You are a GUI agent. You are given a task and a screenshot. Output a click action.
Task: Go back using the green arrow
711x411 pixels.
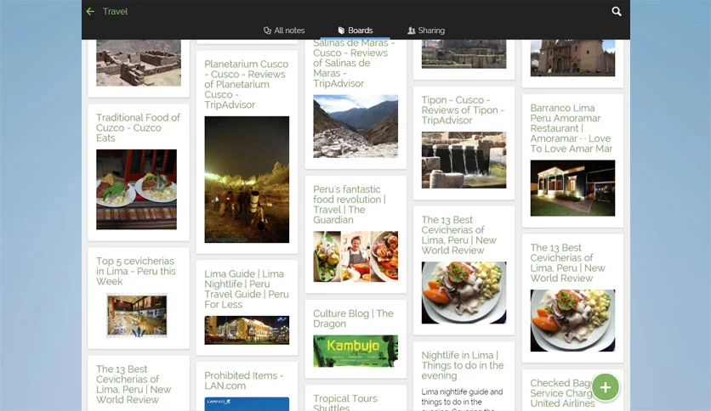pyautogui.click(x=90, y=11)
